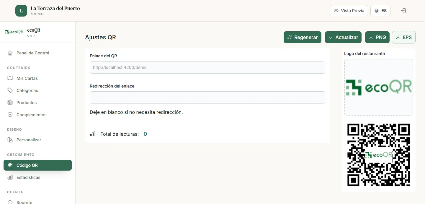Screen dimensions: 425x204
Task: Click the refresh icon in Regenerar
Action: 290,37
